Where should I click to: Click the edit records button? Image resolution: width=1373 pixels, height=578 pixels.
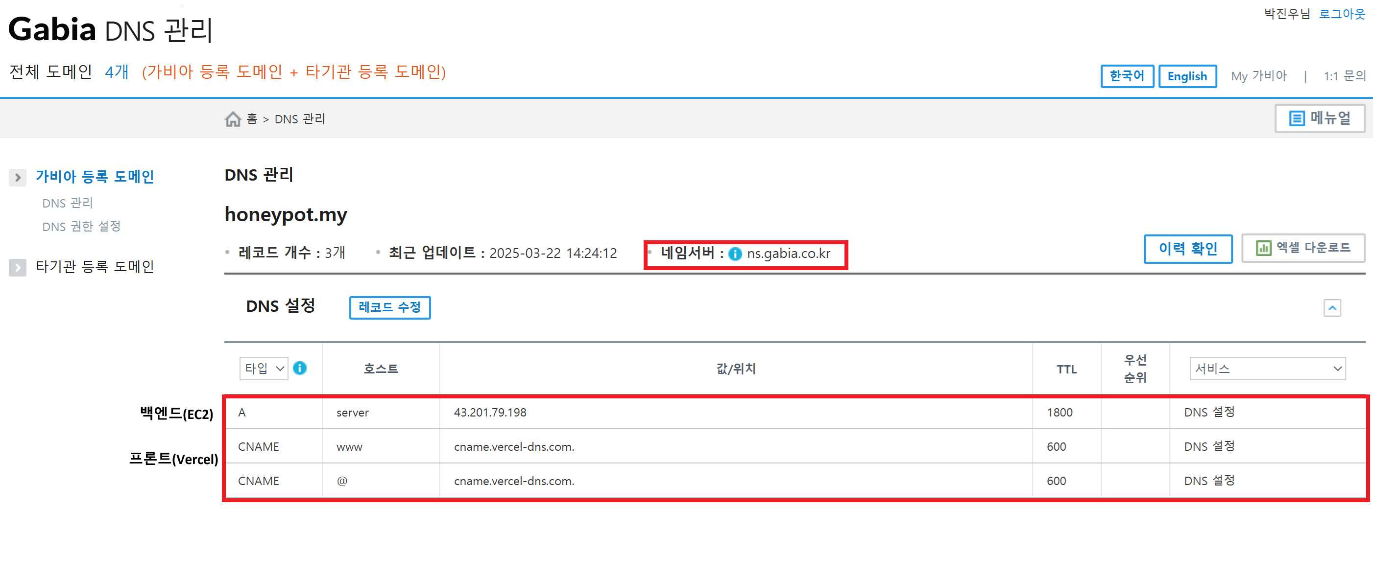pos(389,307)
